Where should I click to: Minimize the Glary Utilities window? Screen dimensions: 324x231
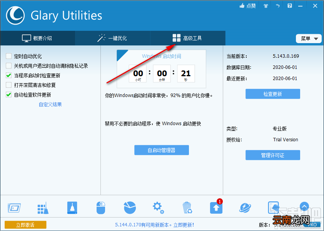[300, 6]
